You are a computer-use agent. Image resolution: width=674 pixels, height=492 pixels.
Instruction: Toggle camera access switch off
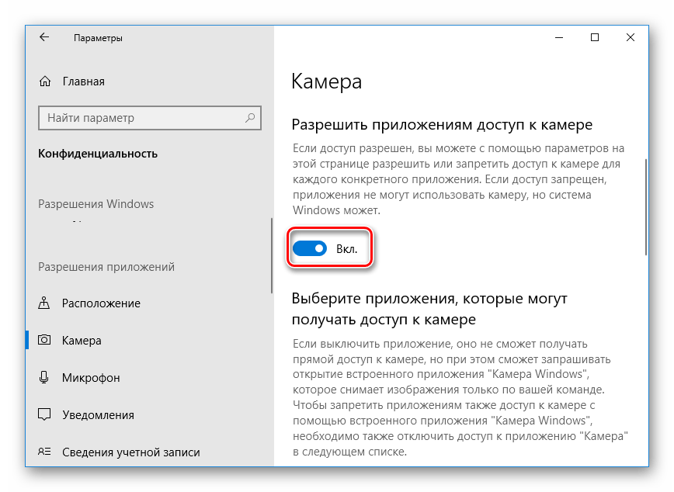pos(309,249)
